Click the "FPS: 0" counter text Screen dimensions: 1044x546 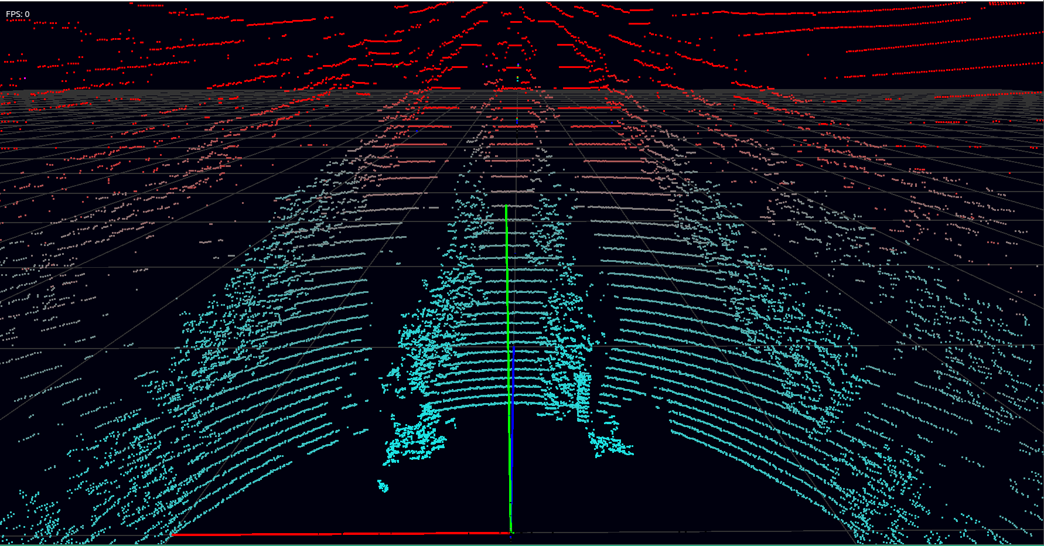[18, 14]
